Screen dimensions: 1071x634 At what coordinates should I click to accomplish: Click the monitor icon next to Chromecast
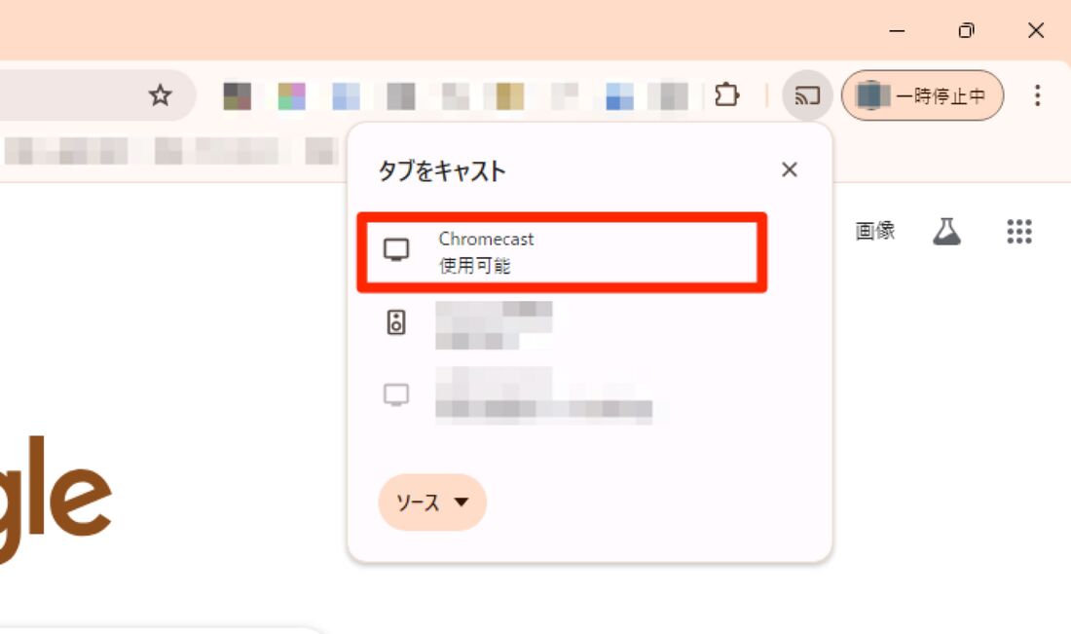point(396,250)
